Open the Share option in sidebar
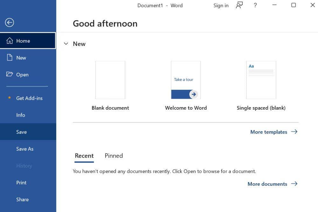This screenshot has height=212, width=318. tap(22, 199)
